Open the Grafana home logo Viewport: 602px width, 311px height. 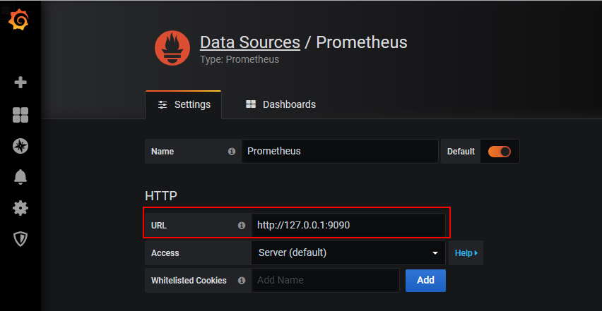(18, 20)
